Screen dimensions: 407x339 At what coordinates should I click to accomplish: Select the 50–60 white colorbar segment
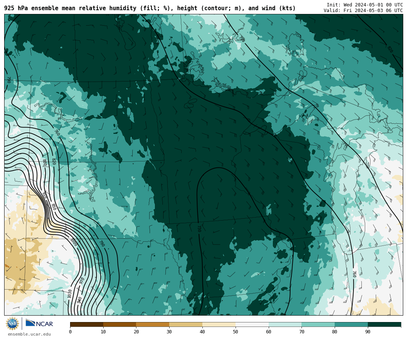[x=252, y=324]
